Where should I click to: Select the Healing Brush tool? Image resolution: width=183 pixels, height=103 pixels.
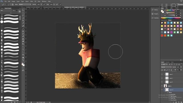click(23, 26)
